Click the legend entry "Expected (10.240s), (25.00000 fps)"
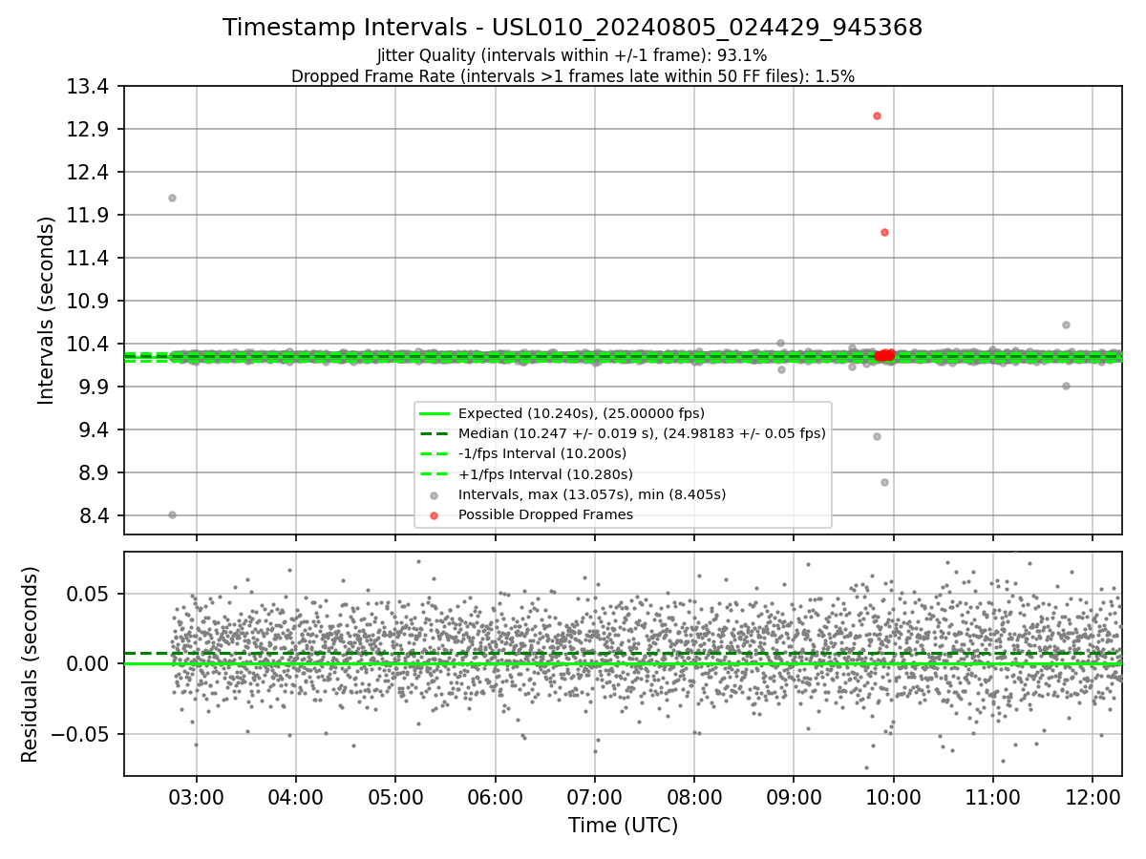1146x859 pixels. 582,413
